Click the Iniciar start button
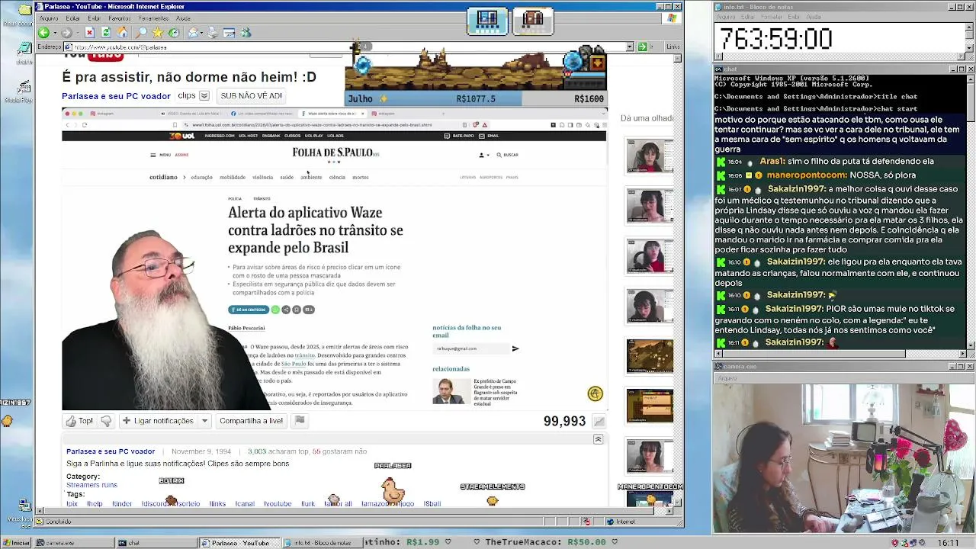976x549 pixels. coord(16,543)
